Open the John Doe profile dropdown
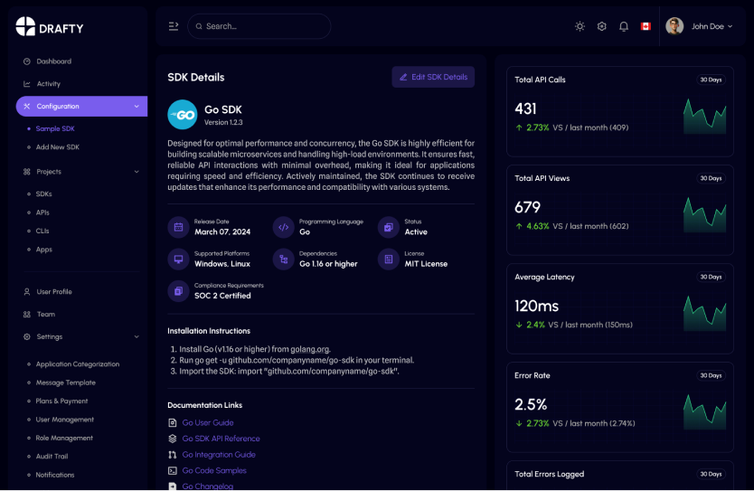 pos(699,26)
